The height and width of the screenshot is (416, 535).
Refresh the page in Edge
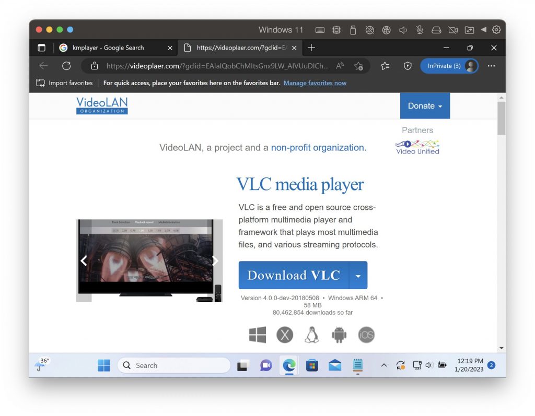coord(66,66)
